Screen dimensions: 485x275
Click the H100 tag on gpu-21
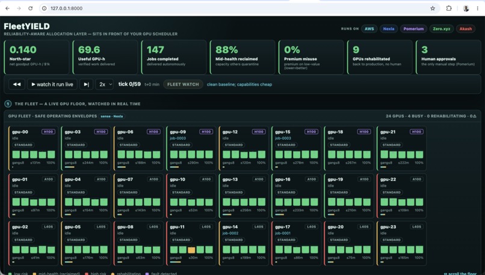click(x=416, y=132)
